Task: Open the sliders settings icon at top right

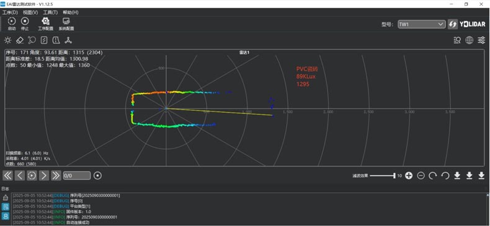Action: pos(481,40)
